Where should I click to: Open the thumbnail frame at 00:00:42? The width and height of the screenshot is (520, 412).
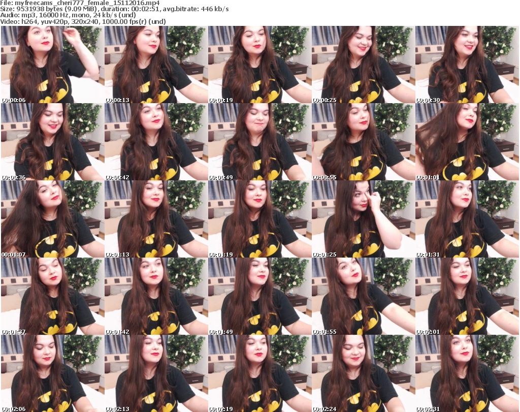pyautogui.click(x=156, y=142)
